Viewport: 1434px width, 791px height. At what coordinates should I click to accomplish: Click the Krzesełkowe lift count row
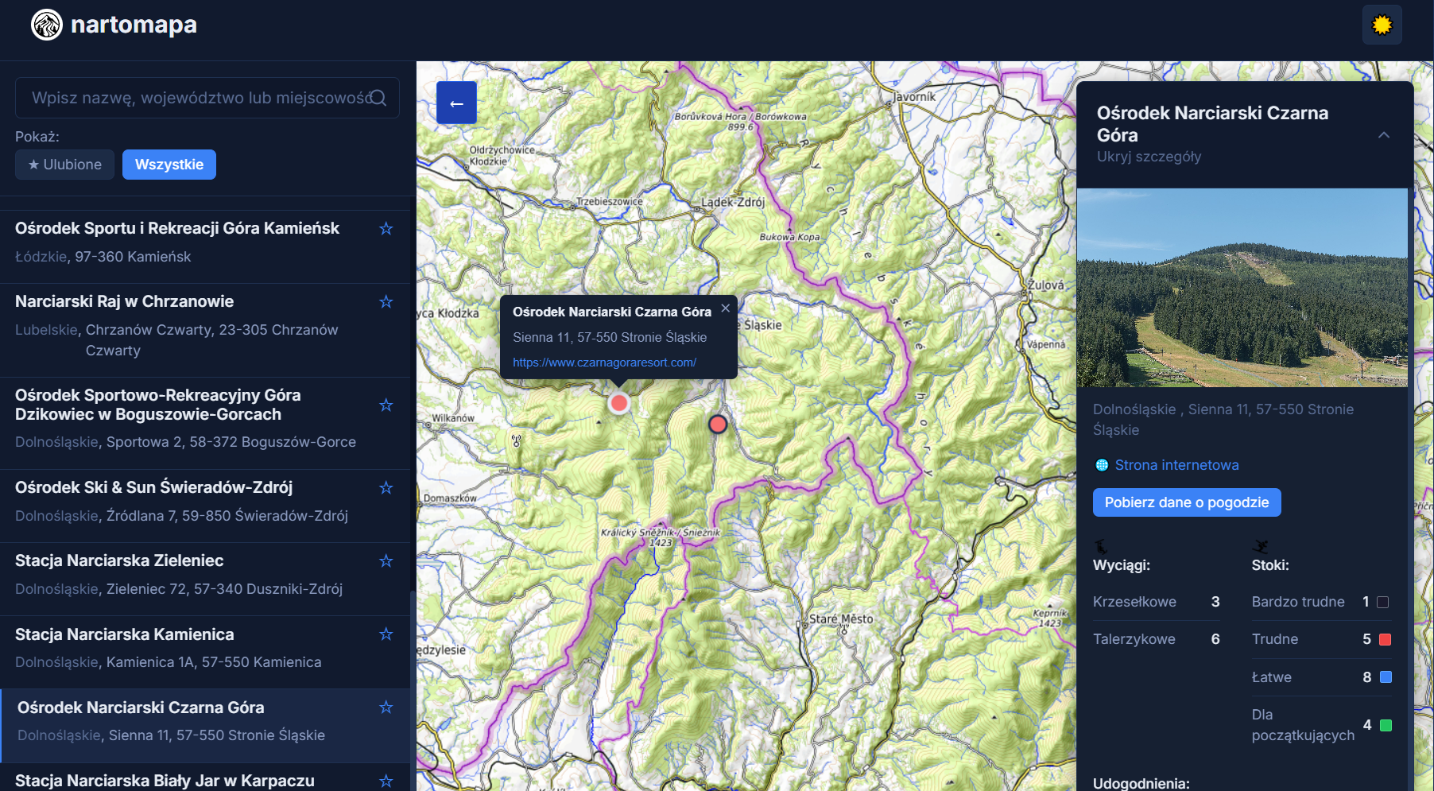1157,602
